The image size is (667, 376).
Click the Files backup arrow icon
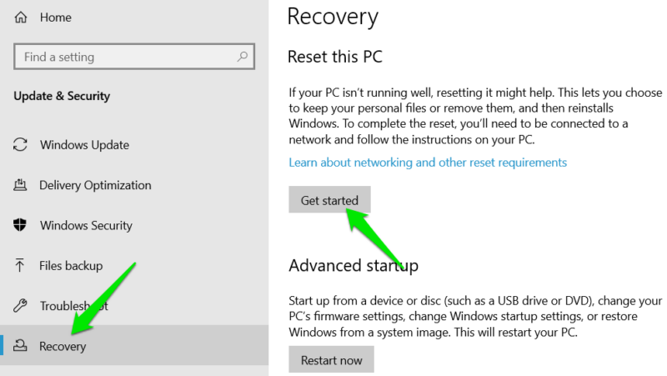tap(21, 265)
